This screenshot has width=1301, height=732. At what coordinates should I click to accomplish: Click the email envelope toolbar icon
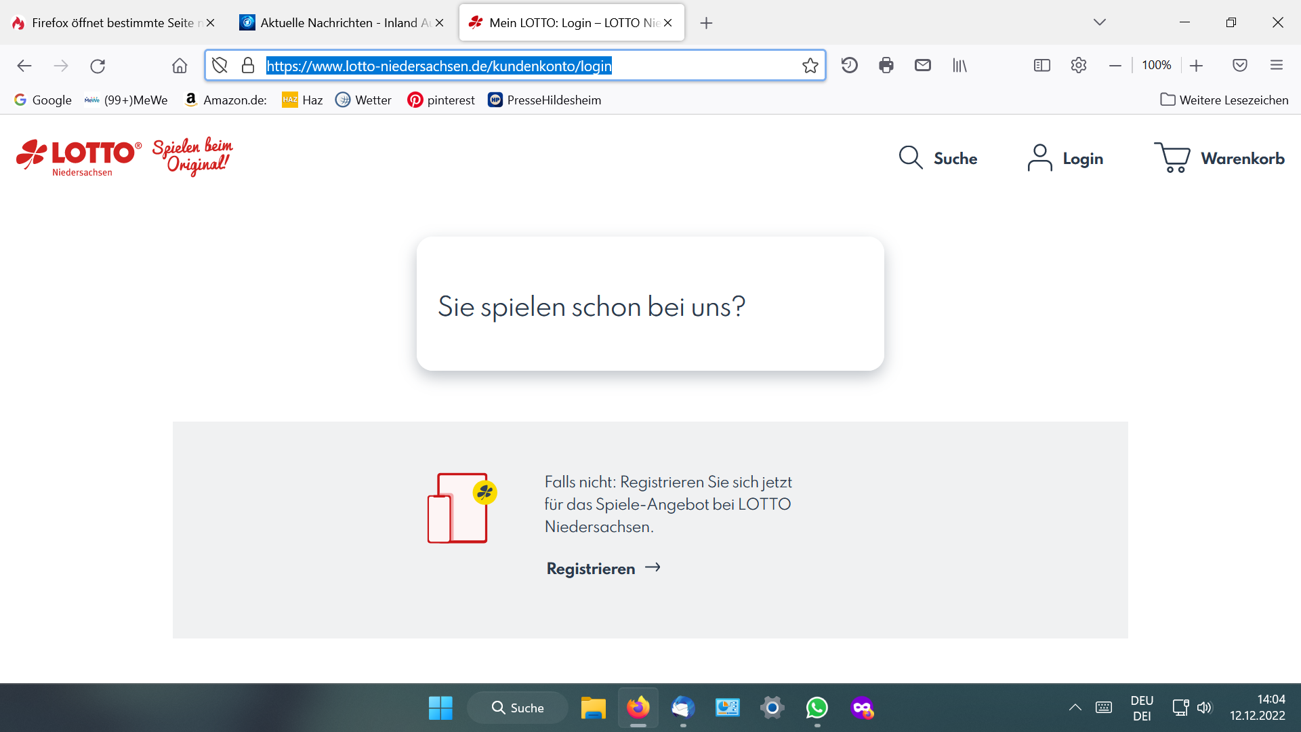tap(922, 66)
